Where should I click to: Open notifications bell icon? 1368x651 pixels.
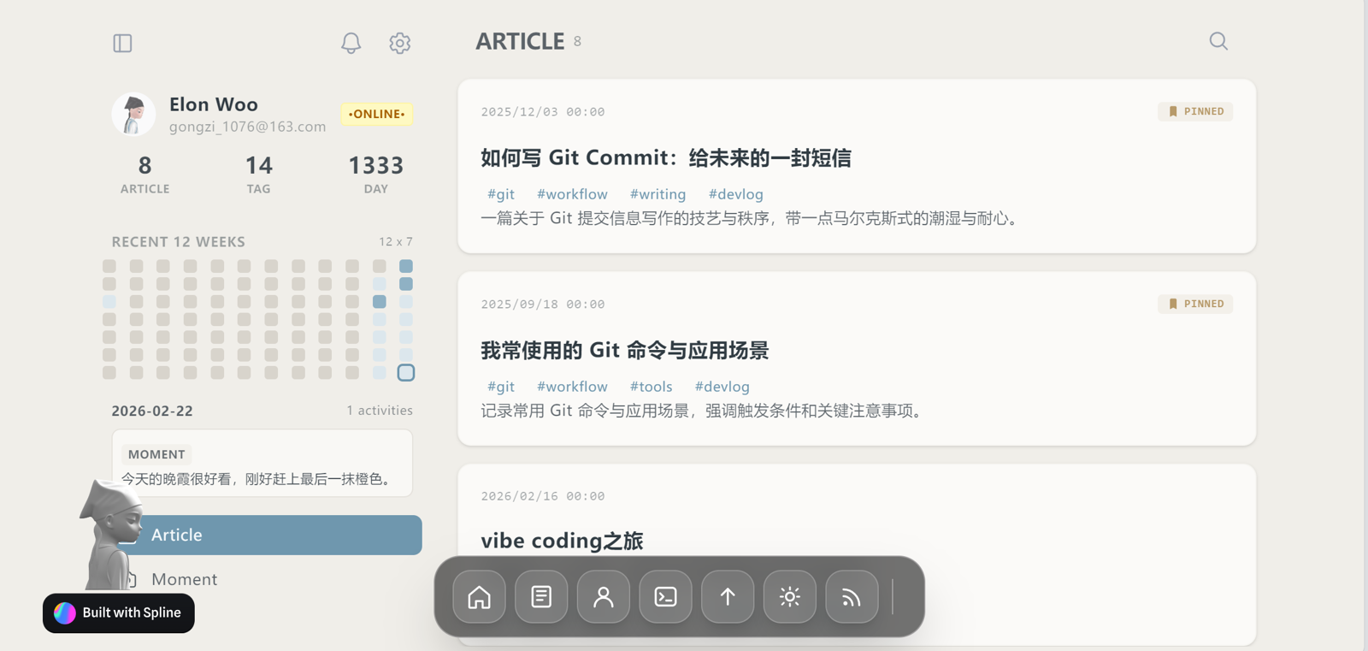click(351, 43)
